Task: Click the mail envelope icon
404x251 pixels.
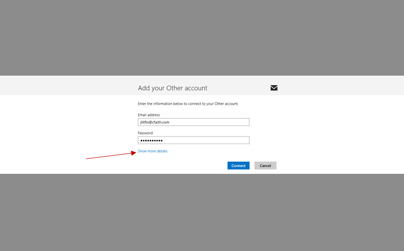Action: pos(274,88)
